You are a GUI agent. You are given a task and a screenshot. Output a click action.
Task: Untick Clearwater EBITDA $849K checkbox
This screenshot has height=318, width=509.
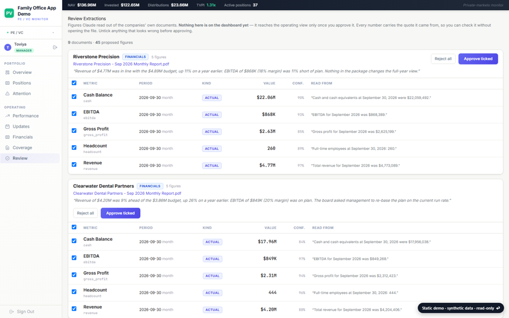[74, 258]
